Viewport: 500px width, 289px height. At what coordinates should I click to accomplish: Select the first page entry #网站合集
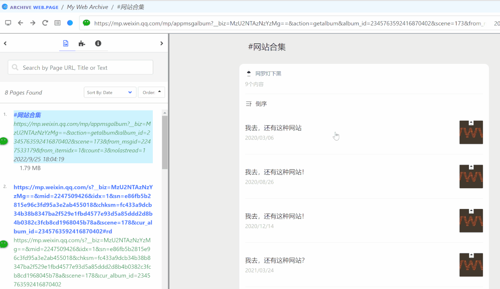coord(27,115)
